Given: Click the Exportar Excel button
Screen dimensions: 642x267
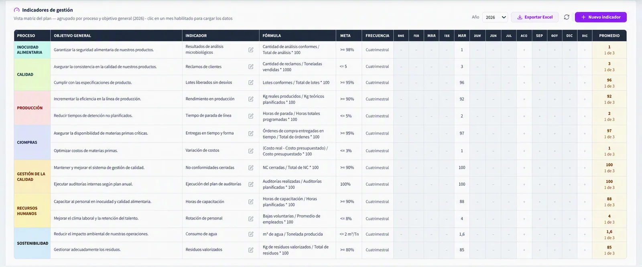Looking at the screenshot, I should coord(535,17).
